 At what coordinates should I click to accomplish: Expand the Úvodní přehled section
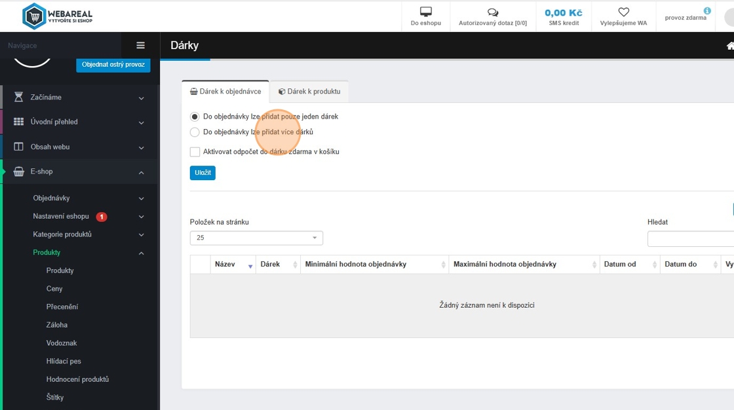coord(142,122)
